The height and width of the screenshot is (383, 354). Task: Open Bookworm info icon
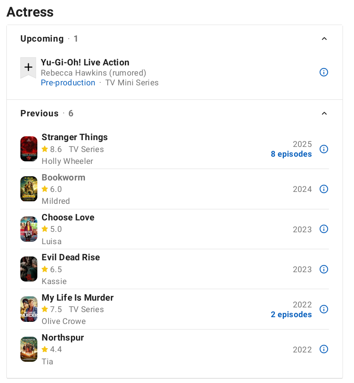(323, 189)
